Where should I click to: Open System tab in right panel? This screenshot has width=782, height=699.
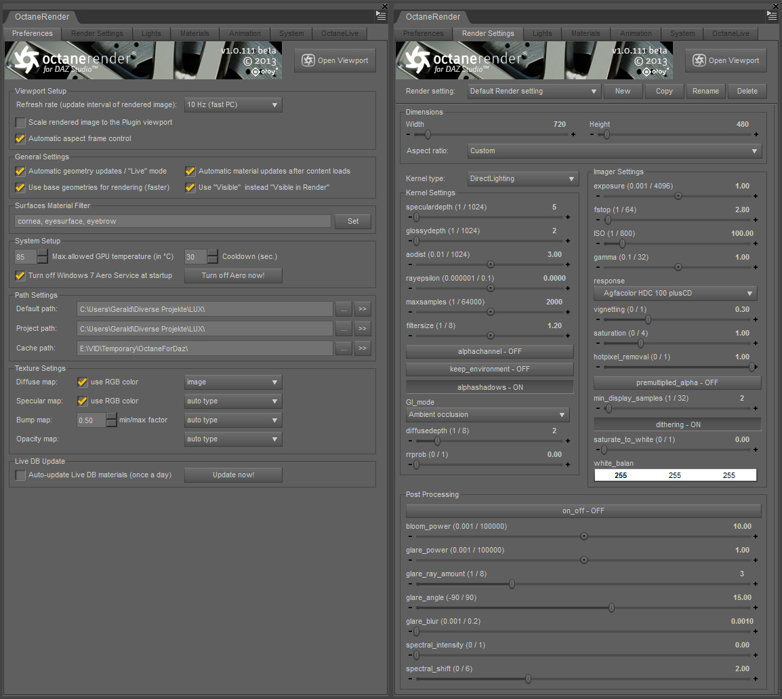coord(682,33)
